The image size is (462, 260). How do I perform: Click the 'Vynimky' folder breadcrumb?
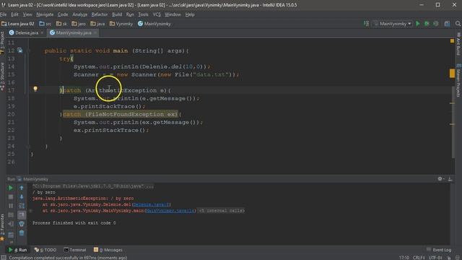121,24
